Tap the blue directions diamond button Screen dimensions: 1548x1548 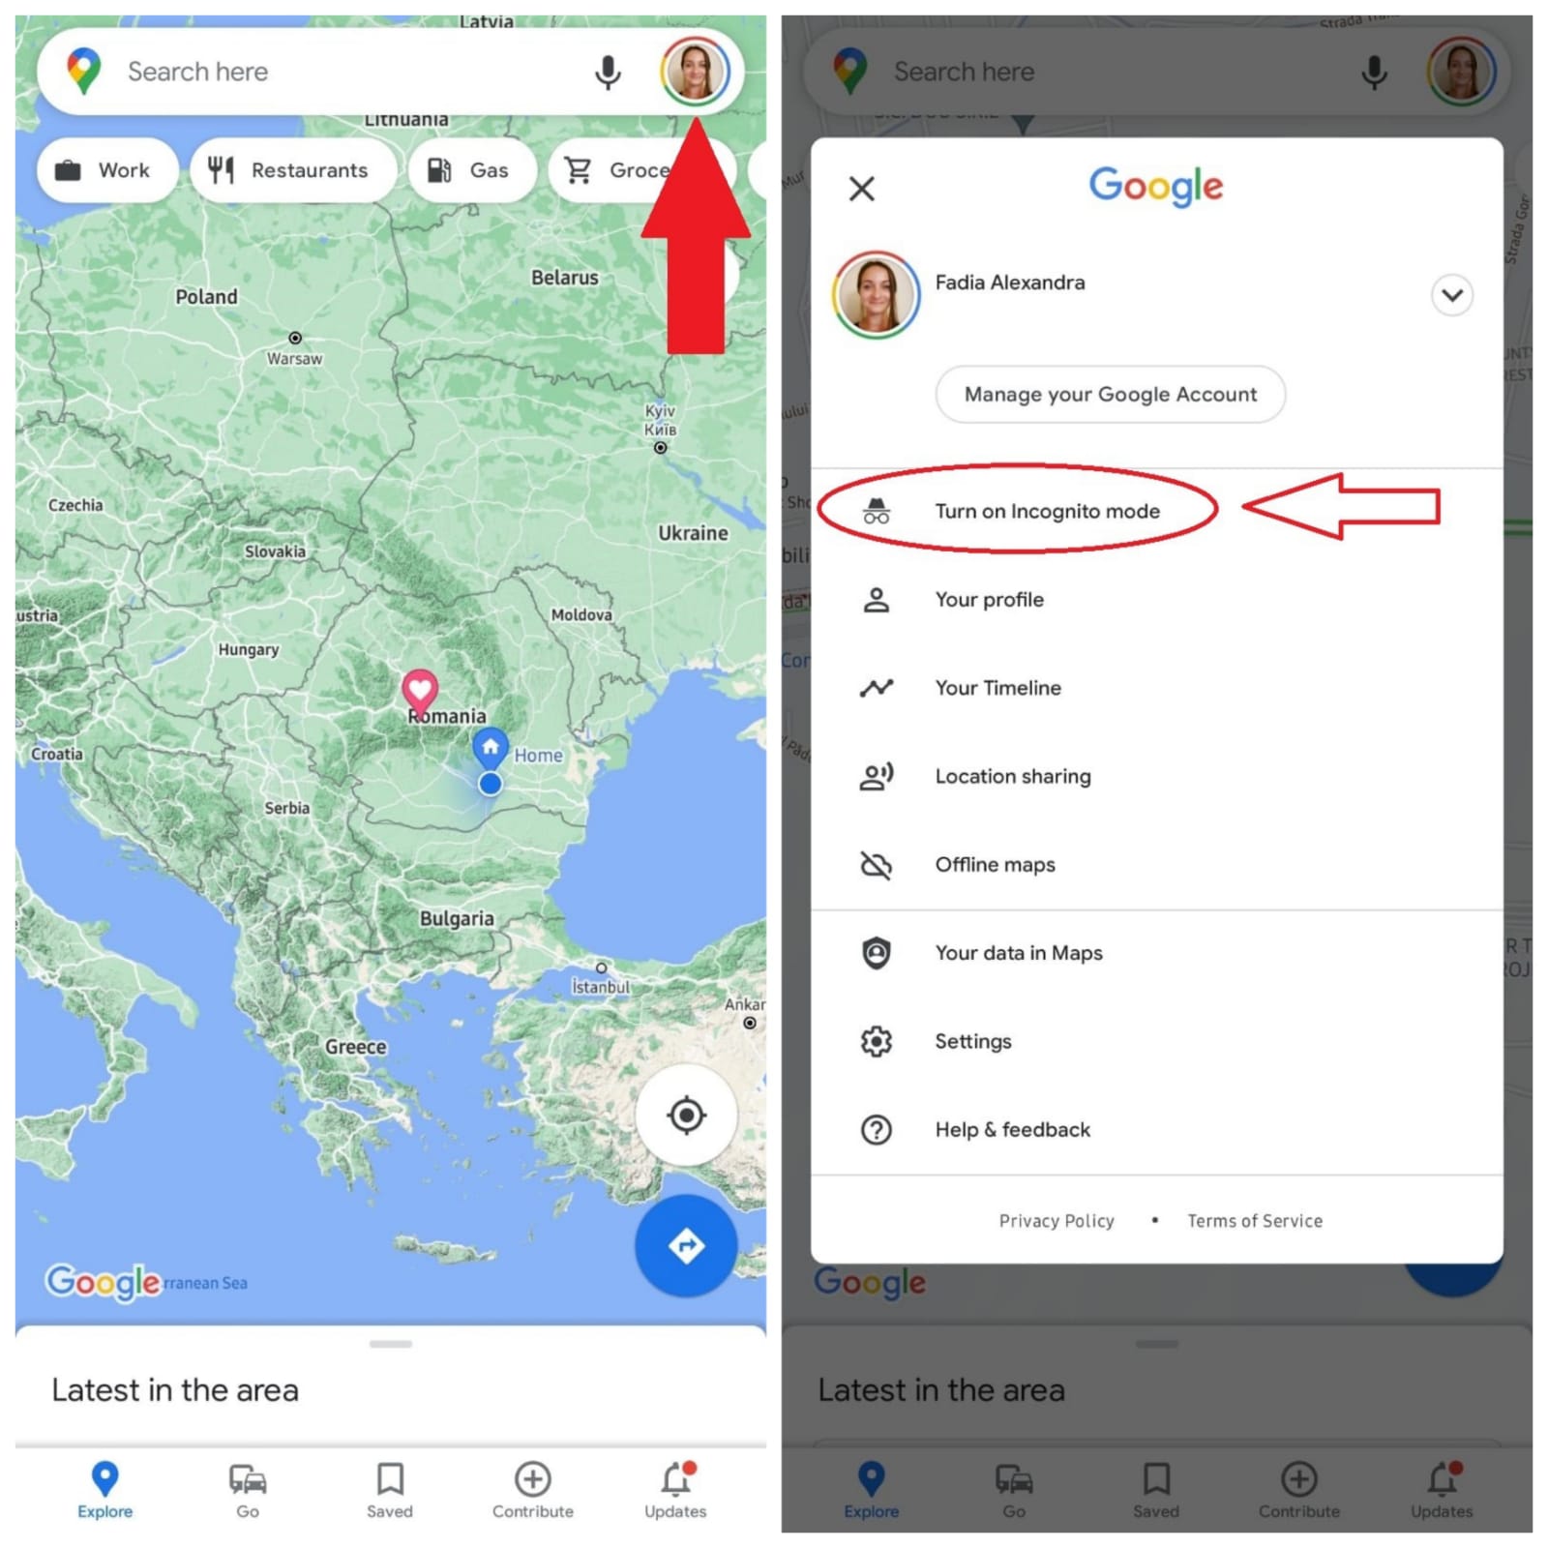pyautogui.click(x=686, y=1246)
